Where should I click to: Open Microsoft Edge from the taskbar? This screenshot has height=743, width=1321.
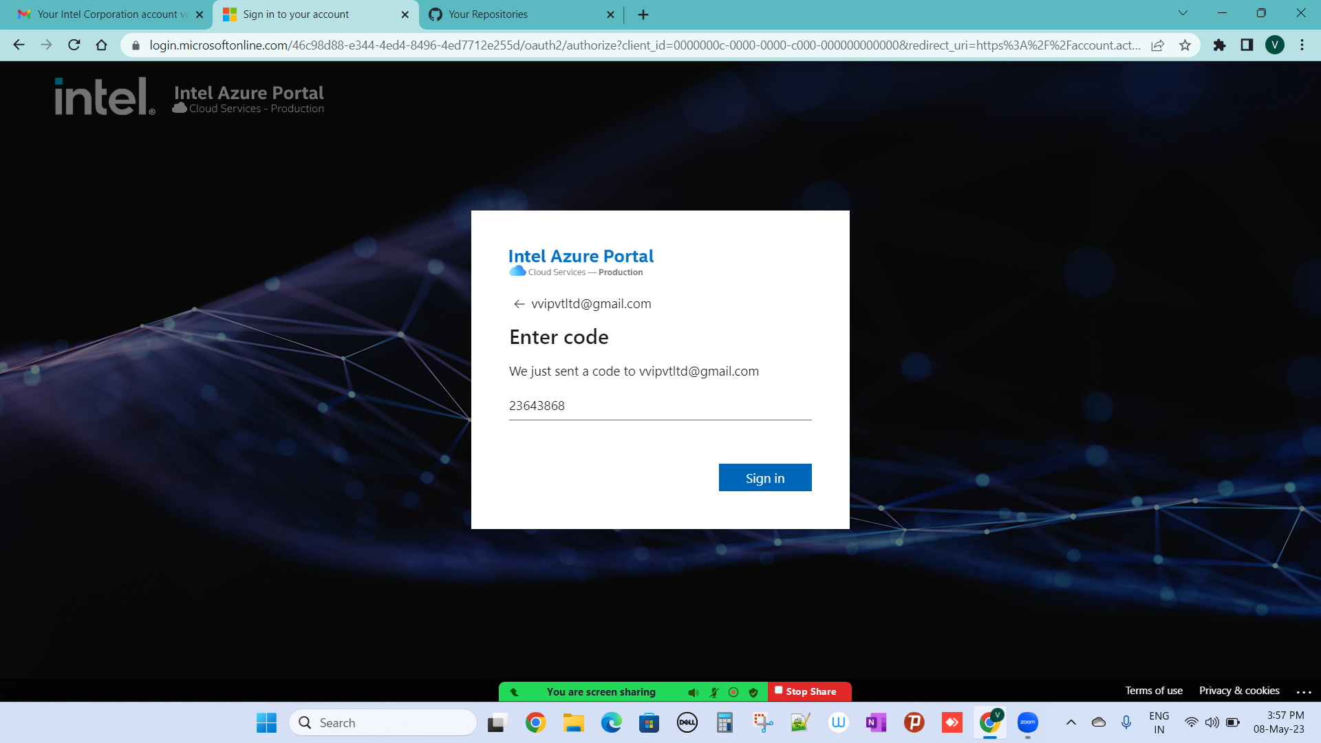click(x=612, y=722)
